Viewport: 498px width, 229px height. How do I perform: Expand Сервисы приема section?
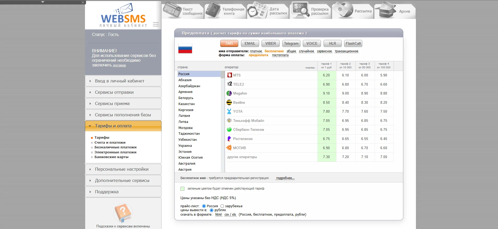[123, 103]
